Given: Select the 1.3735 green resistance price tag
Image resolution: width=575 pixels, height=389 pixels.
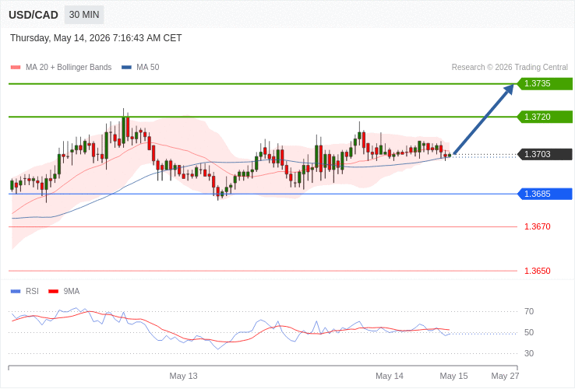Looking at the screenshot, I should pos(545,83).
